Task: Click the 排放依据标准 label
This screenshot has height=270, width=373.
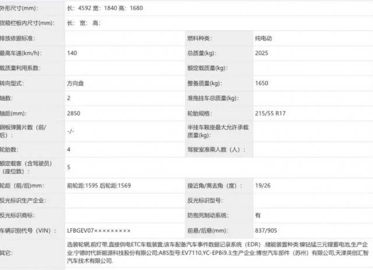Action: 17,38
